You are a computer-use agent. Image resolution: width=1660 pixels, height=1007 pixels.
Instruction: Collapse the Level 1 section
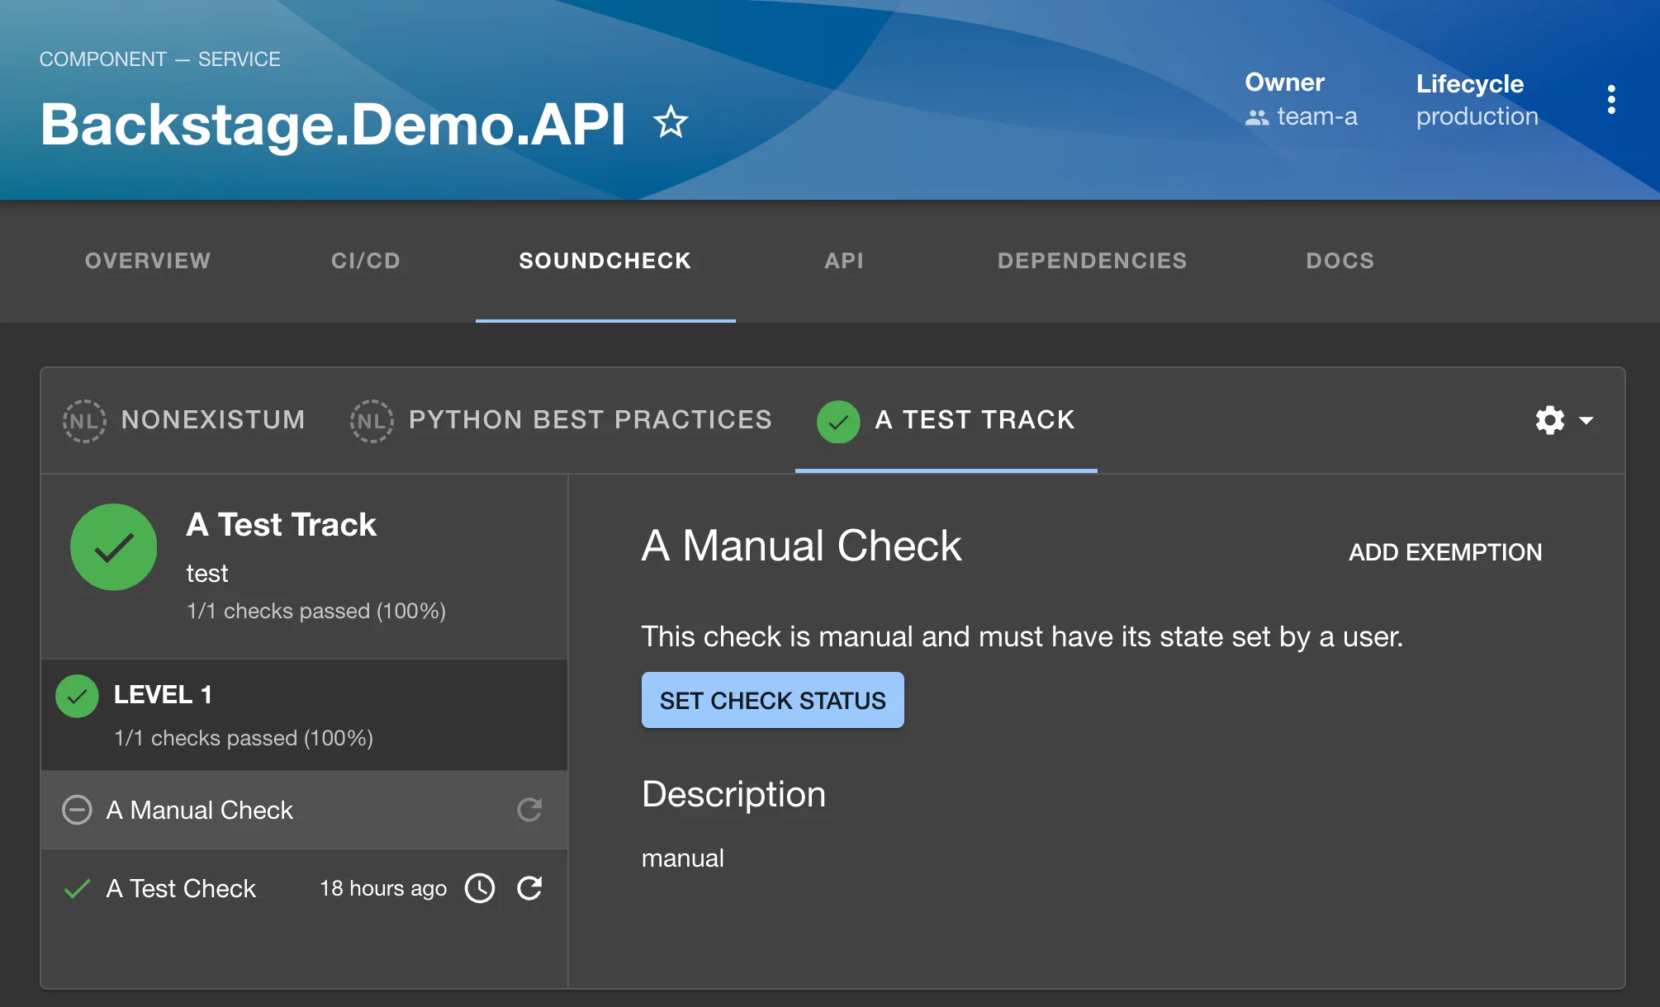(x=304, y=715)
